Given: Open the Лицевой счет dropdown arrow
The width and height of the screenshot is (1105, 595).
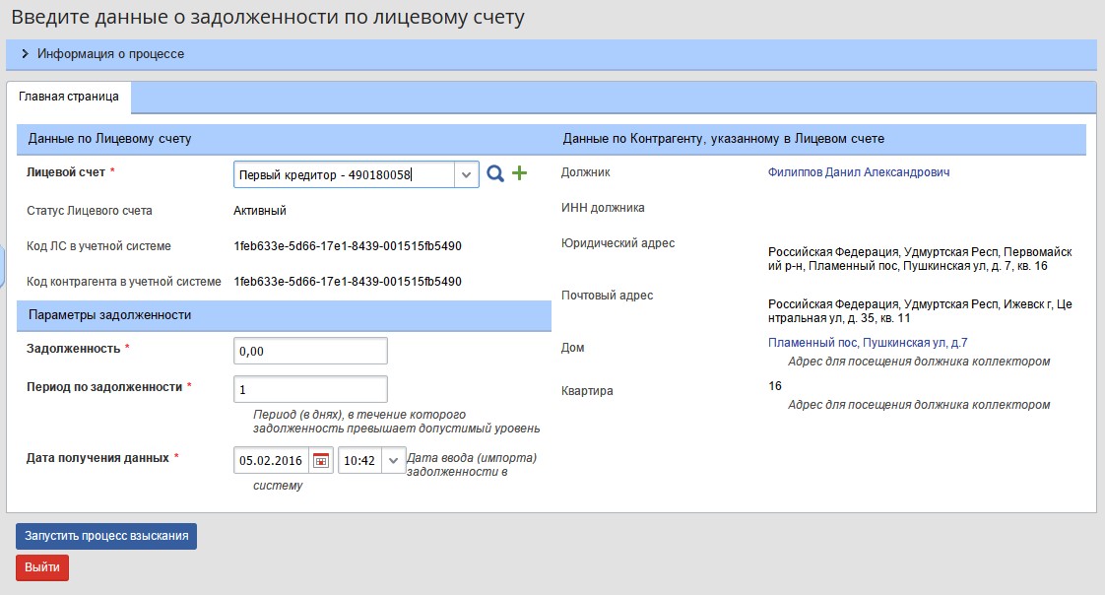Looking at the screenshot, I should coord(466,174).
